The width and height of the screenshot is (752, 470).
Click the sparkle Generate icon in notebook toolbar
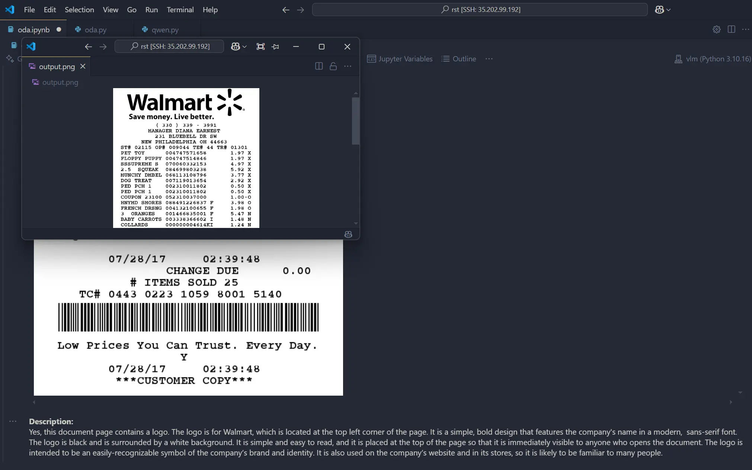point(10,59)
